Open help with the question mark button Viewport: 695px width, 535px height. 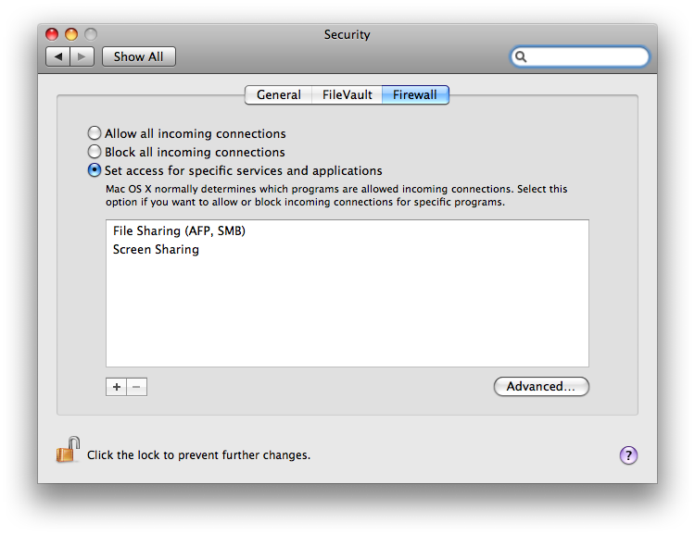(628, 454)
